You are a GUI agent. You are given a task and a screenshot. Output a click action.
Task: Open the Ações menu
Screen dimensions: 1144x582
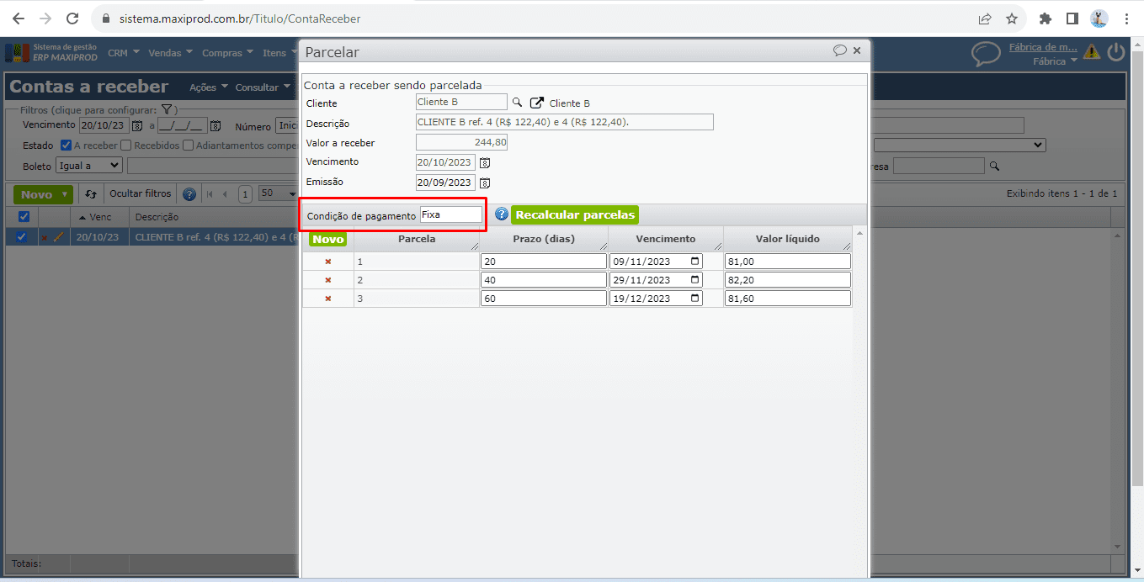pos(207,87)
